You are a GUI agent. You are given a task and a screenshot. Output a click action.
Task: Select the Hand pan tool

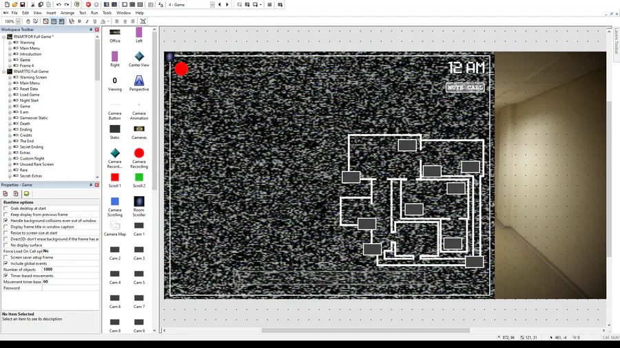[28, 21]
